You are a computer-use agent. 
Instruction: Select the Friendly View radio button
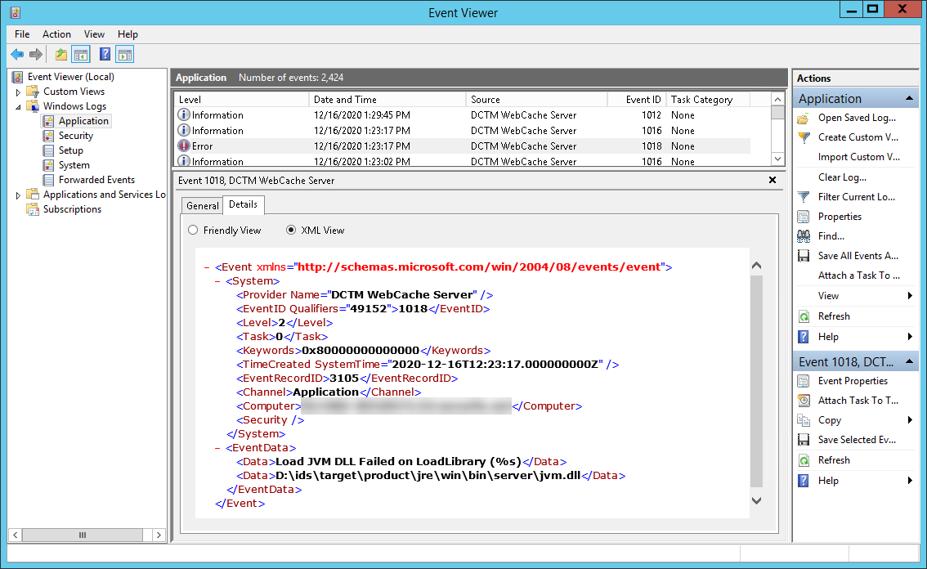(x=193, y=230)
